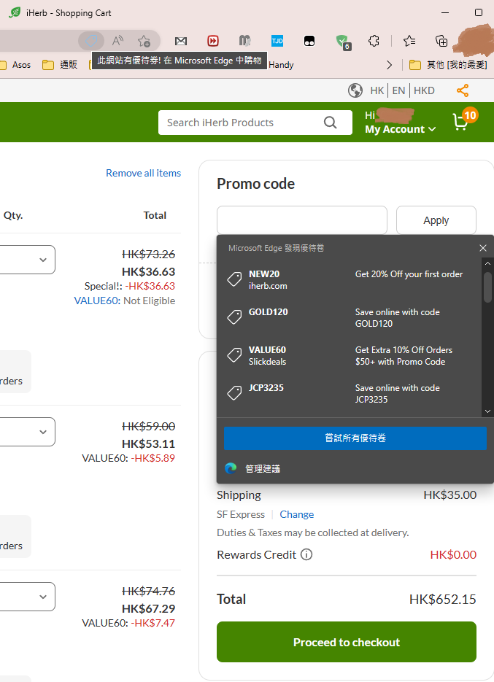The height and width of the screenshot is (682, 494).
Task: Click the green shield extension with badge 6
Action: click(x=343, y=42)
